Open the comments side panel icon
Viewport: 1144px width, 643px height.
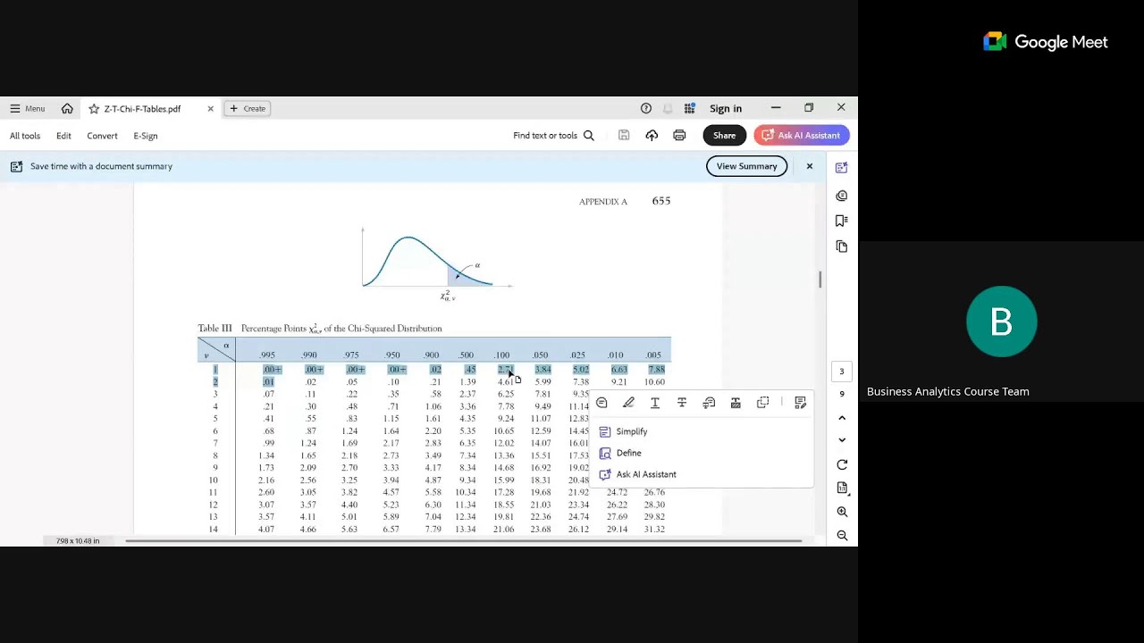coord(841,196)
